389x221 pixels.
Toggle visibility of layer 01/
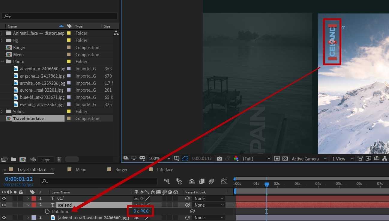tap(4, 198)
